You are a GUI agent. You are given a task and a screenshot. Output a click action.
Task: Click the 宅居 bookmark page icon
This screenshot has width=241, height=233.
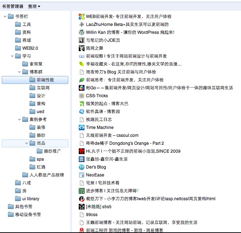tap(82, 183)
